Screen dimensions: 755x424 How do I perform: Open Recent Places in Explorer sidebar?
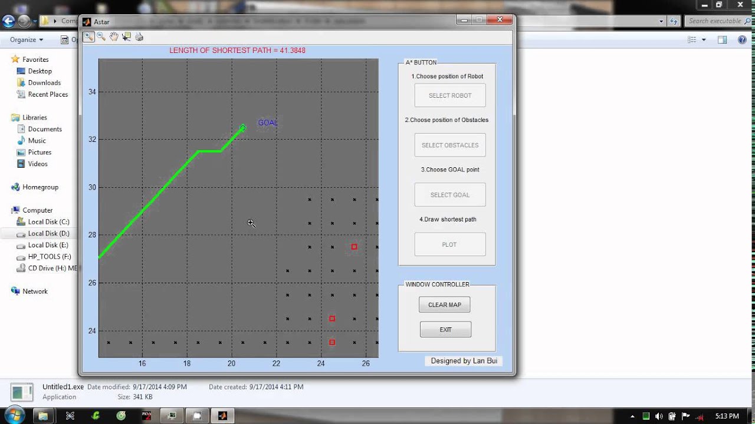click(x=48, y=94)
